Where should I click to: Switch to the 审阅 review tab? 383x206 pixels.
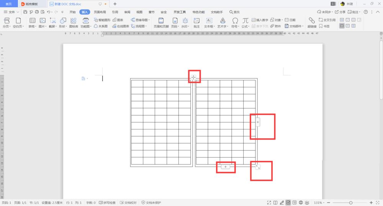pos(127,12)
